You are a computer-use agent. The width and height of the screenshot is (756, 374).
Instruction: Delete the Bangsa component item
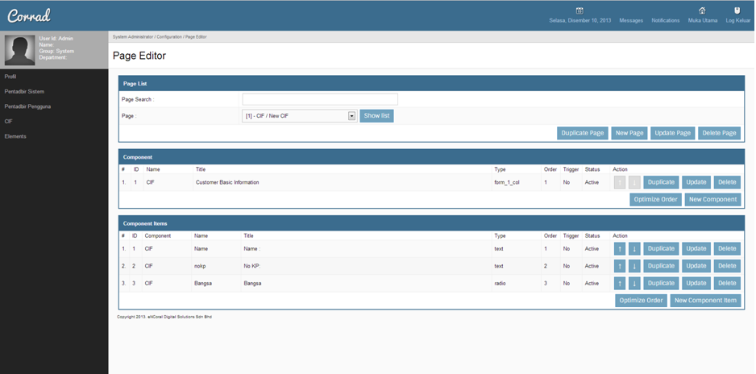click(x=726, y=283)
